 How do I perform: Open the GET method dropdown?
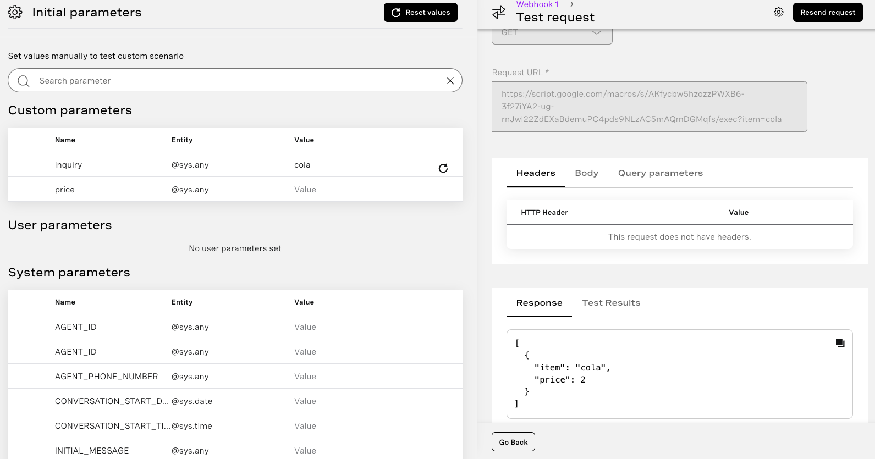[x=552, y=34]
